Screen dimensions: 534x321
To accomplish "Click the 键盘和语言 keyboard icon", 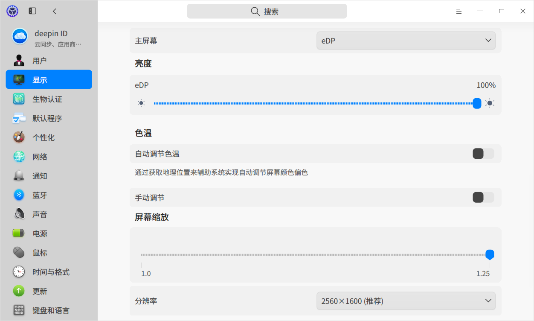I will tap(19, 310).
